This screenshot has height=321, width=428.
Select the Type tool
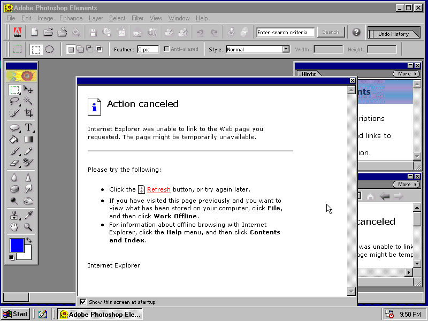point(28,127)
